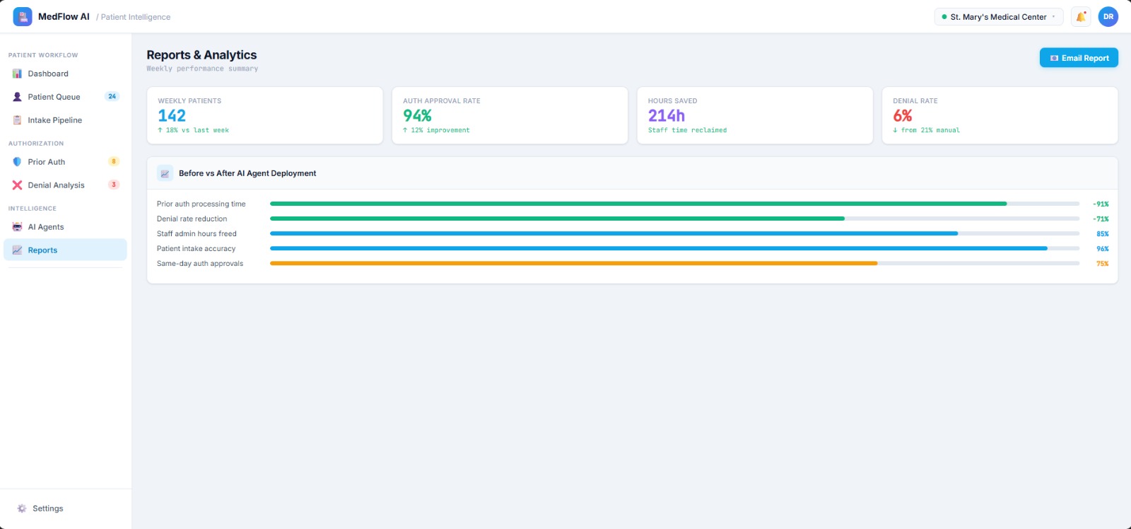Click the Intake Pipeline clipboard icon
The width and height of the screenshot is (1131, 529).
17,120
